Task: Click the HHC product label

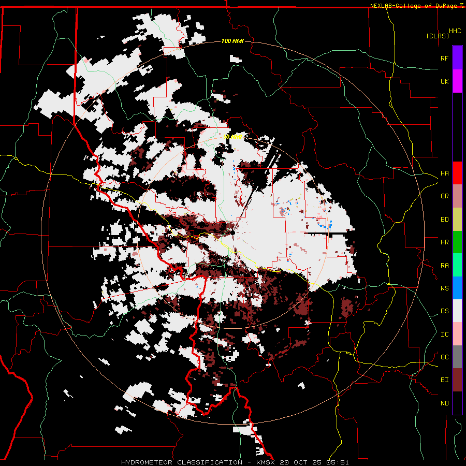Action: click(455, 31)
